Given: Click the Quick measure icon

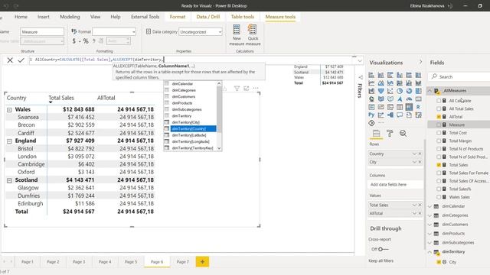Looking at the screenshot, I should pos(253,30).
